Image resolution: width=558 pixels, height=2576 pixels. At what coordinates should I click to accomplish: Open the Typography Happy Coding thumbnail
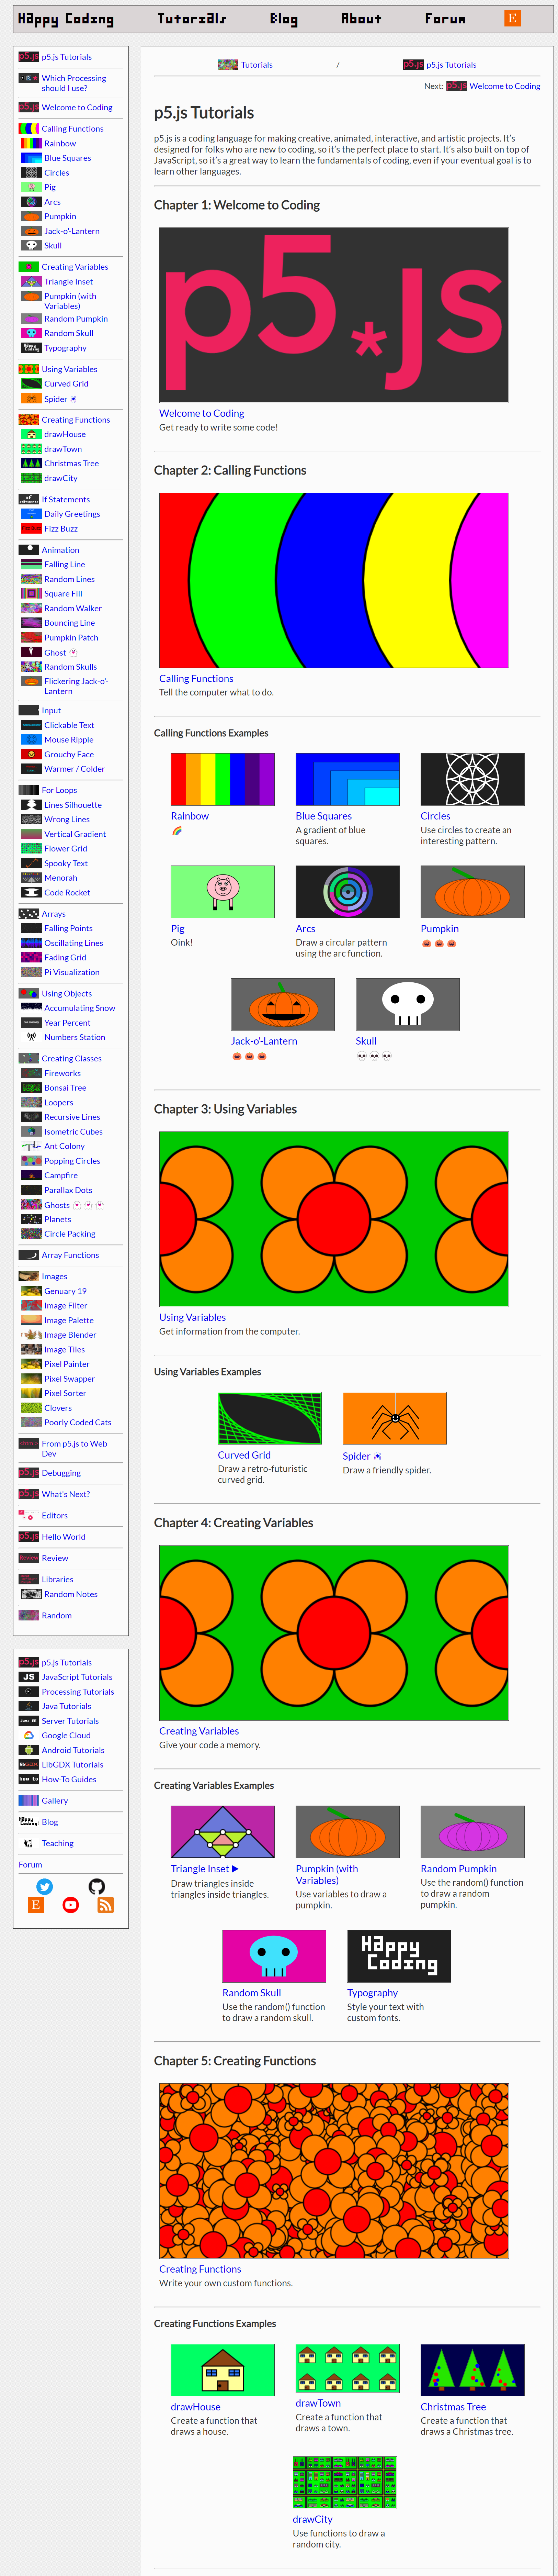tap(399, 1956)
